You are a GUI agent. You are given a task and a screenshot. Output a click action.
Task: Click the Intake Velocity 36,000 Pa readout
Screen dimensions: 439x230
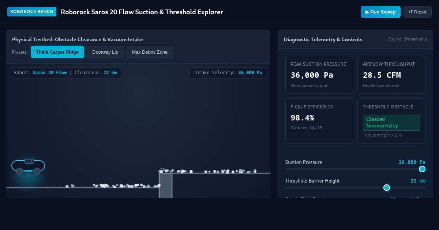tap(228, 73)
